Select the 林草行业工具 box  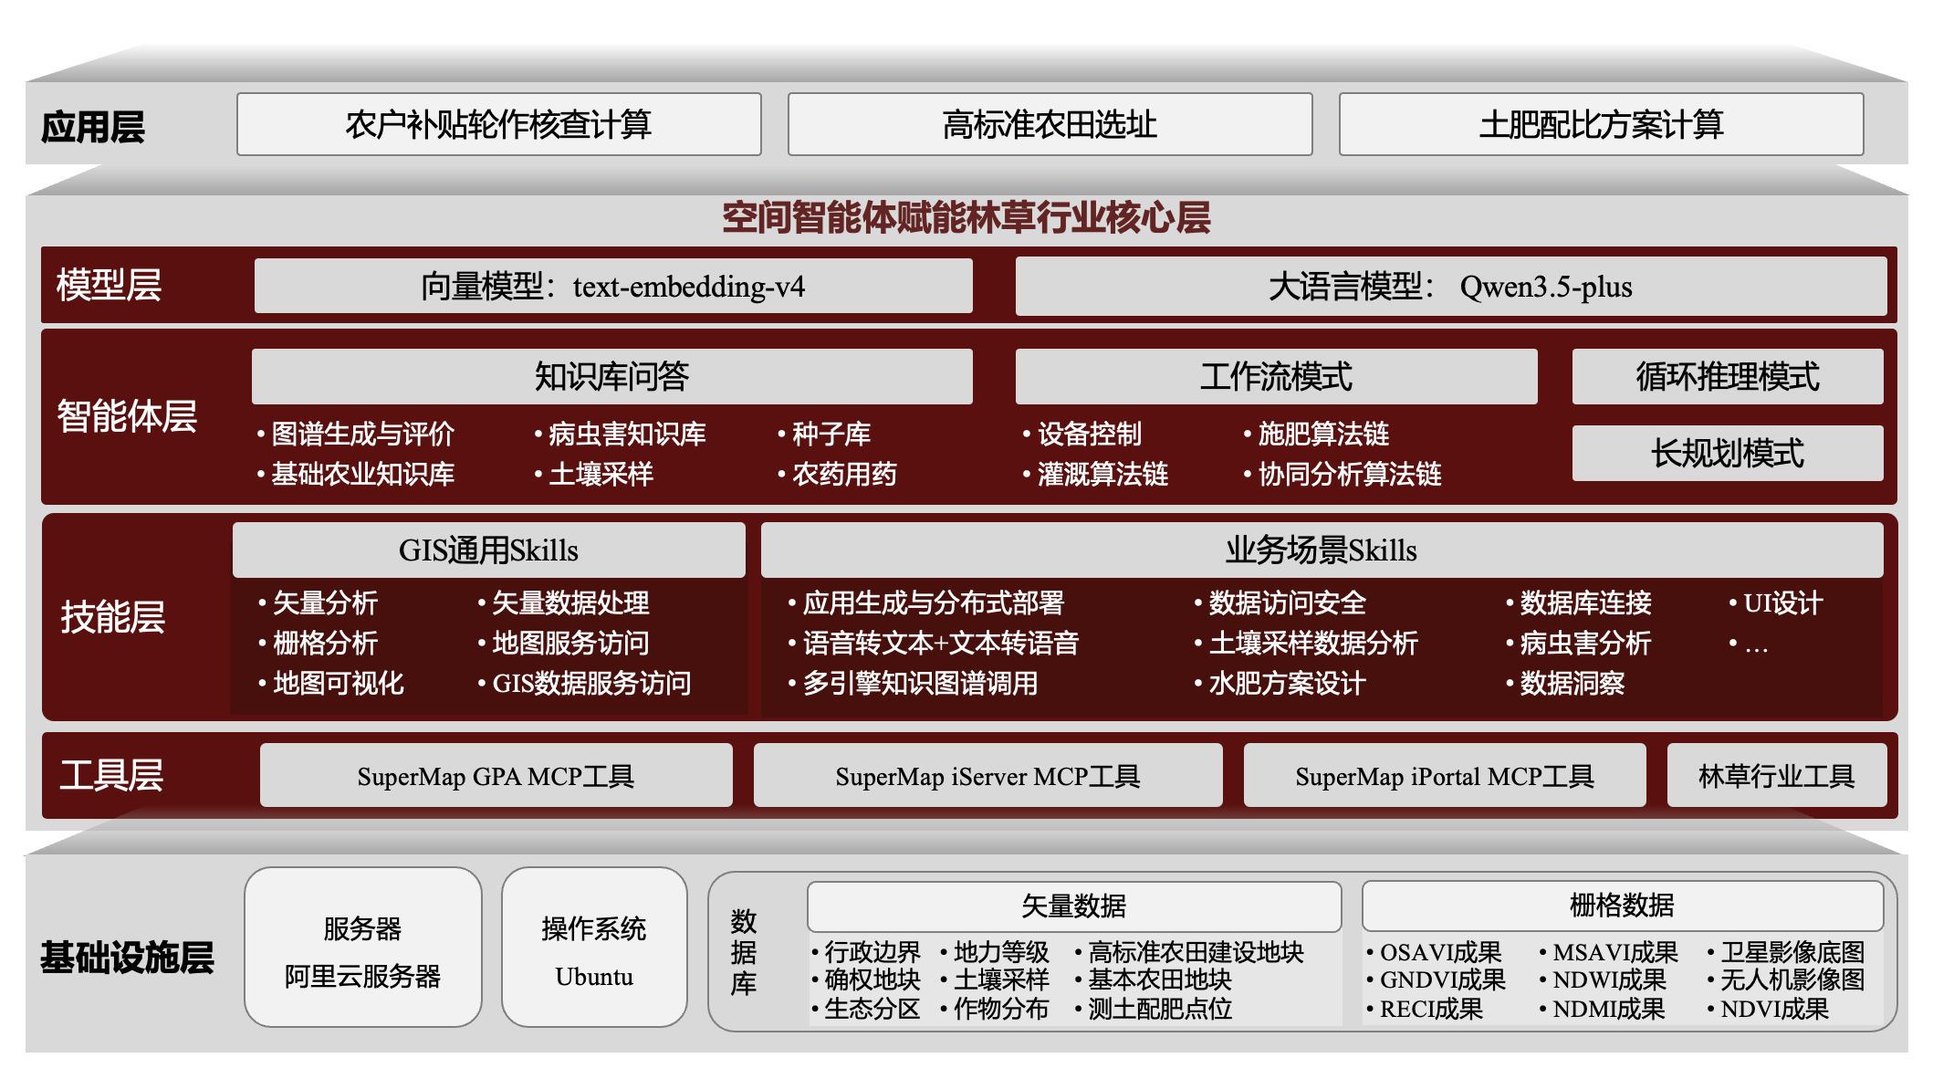coord(1776,775)
